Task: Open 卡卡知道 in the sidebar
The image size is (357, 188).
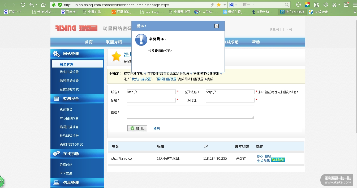Action: click(x=66, y=173)
